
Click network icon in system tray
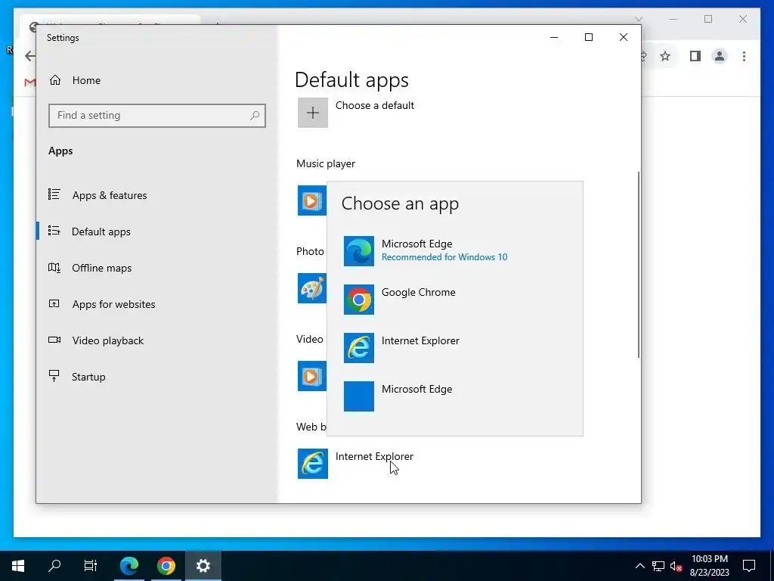click(x=658, y=566)
